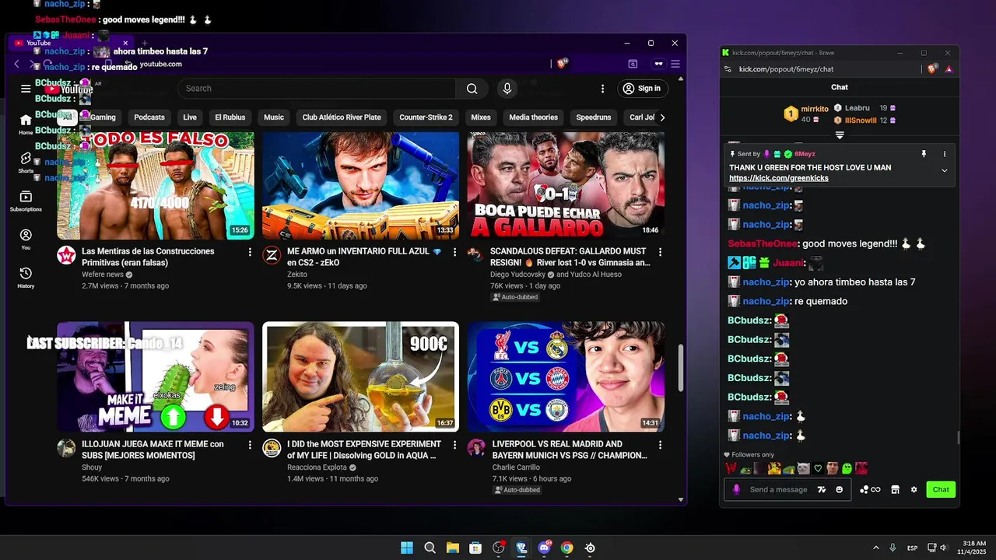Open more options for ME ARMO video

pos(455,252)
